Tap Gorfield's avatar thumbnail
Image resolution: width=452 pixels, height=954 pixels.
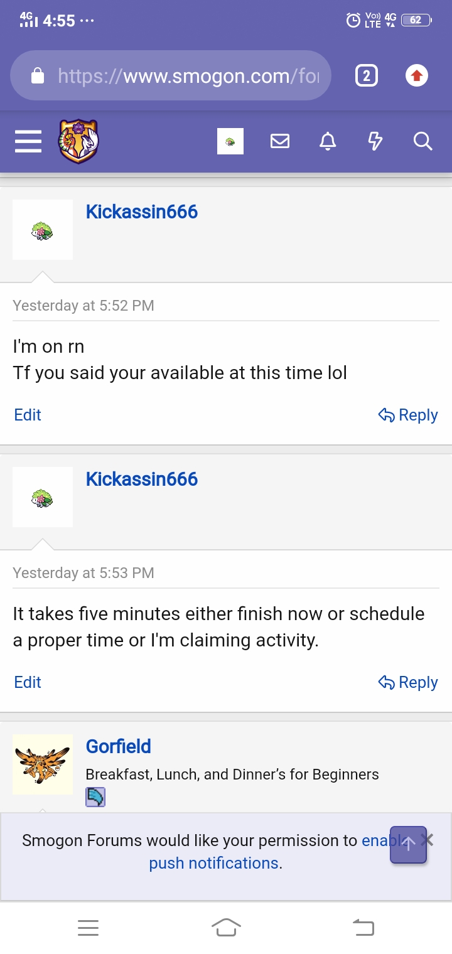tap(43, 764)
